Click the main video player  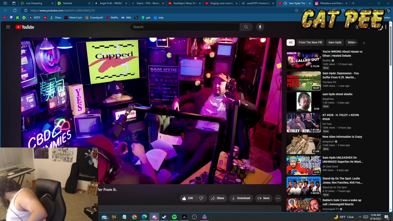(151, 111)
